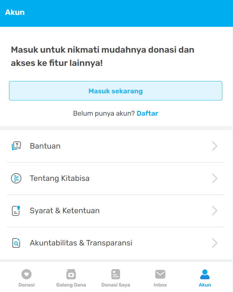This screenshot has height=292, width=233.
Task: Click the Tentang Kitabisa logo icon
Action: point(16,178)
